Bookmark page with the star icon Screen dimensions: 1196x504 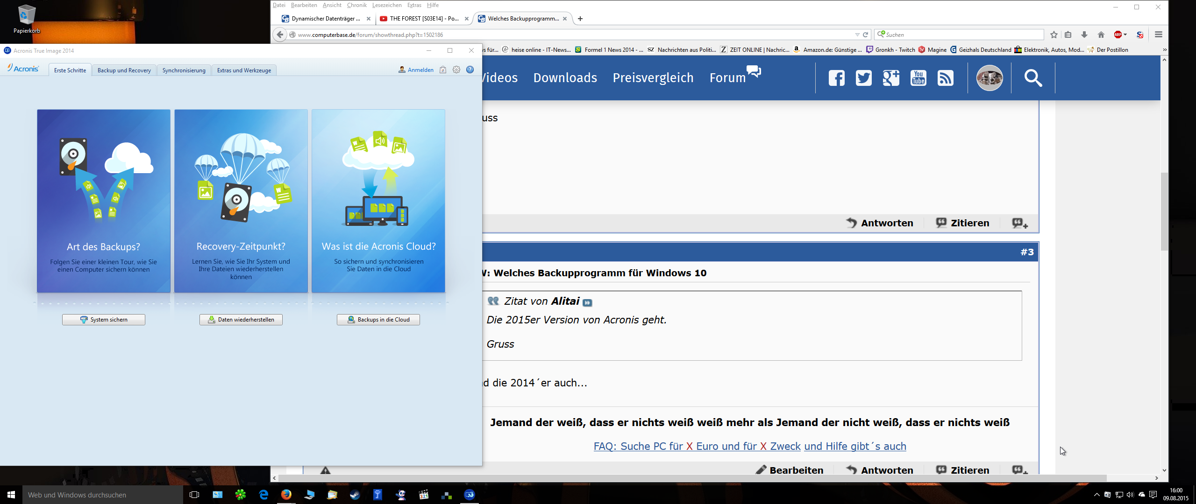[1054, 35]
